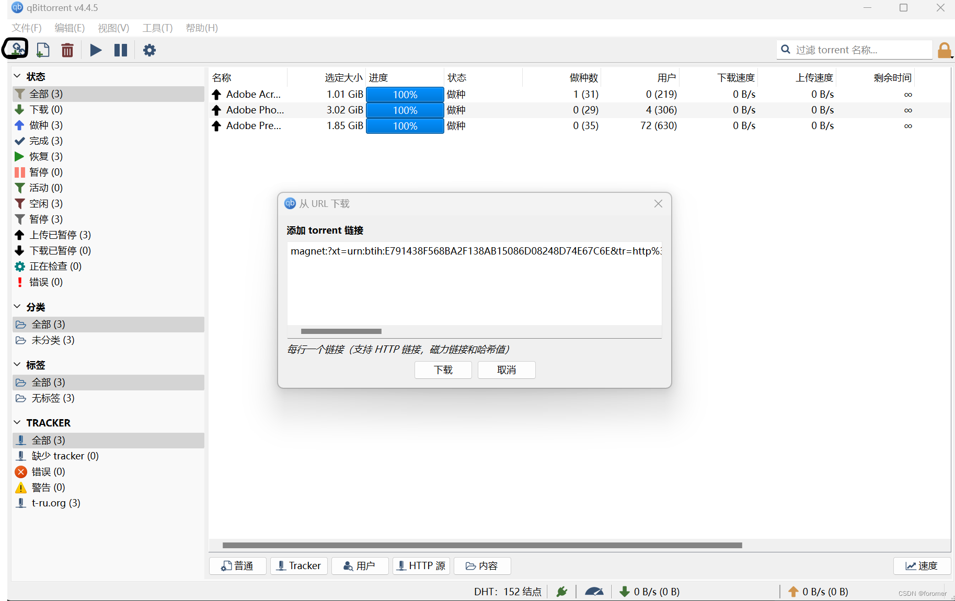955x601 pixels.
Task: Delete the selected torrent with trash icon
Action: (x=67, y=50)
